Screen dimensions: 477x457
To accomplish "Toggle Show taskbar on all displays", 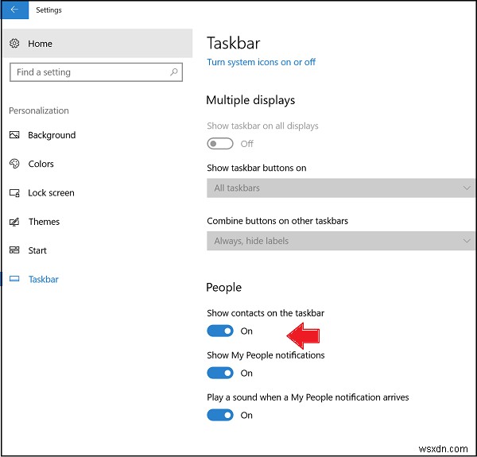I will click(x=220, y=144).
